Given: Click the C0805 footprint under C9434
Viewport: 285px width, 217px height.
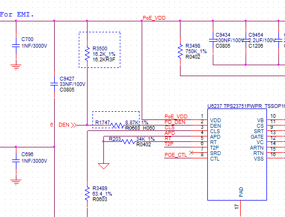Looking at the screenshot, I should click(223, 46).
